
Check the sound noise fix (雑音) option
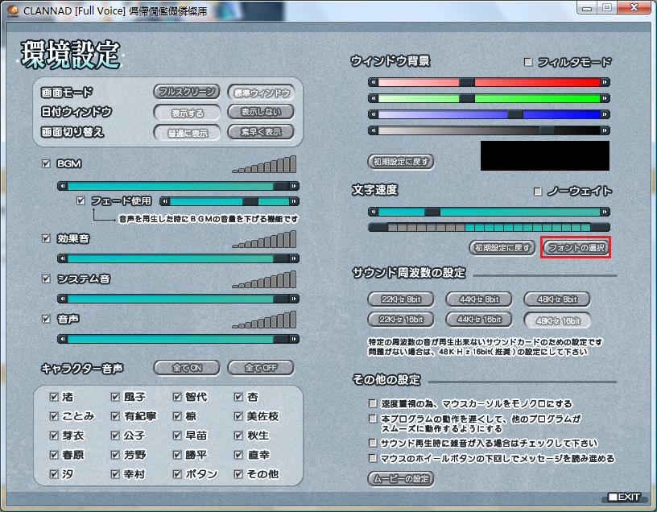(373, 443)
